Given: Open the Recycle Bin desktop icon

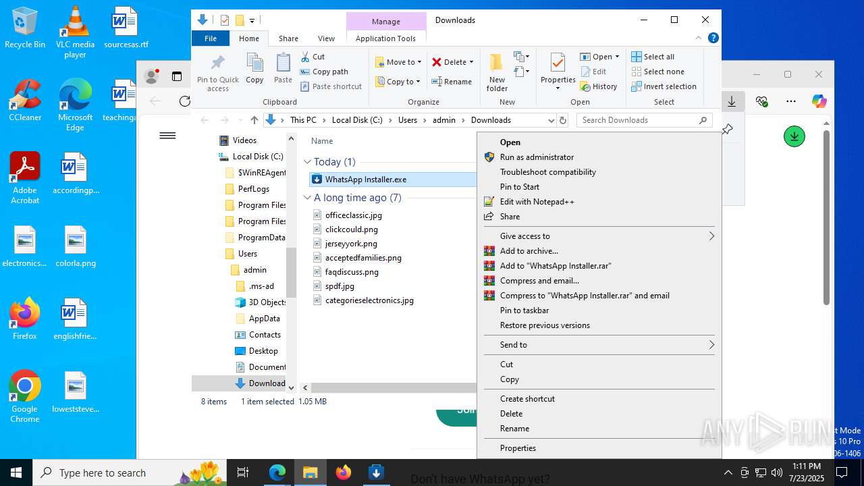Looking at the screenshot, I should coord(25,28).
